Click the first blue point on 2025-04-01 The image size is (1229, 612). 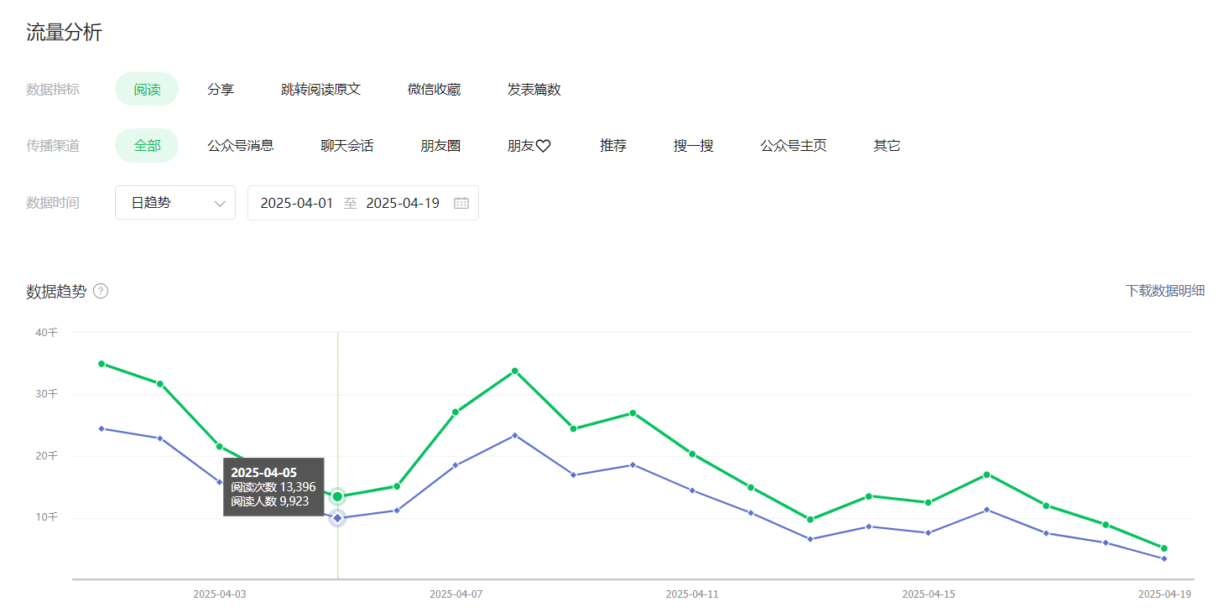pyautogui.click(x=102, y=428)
